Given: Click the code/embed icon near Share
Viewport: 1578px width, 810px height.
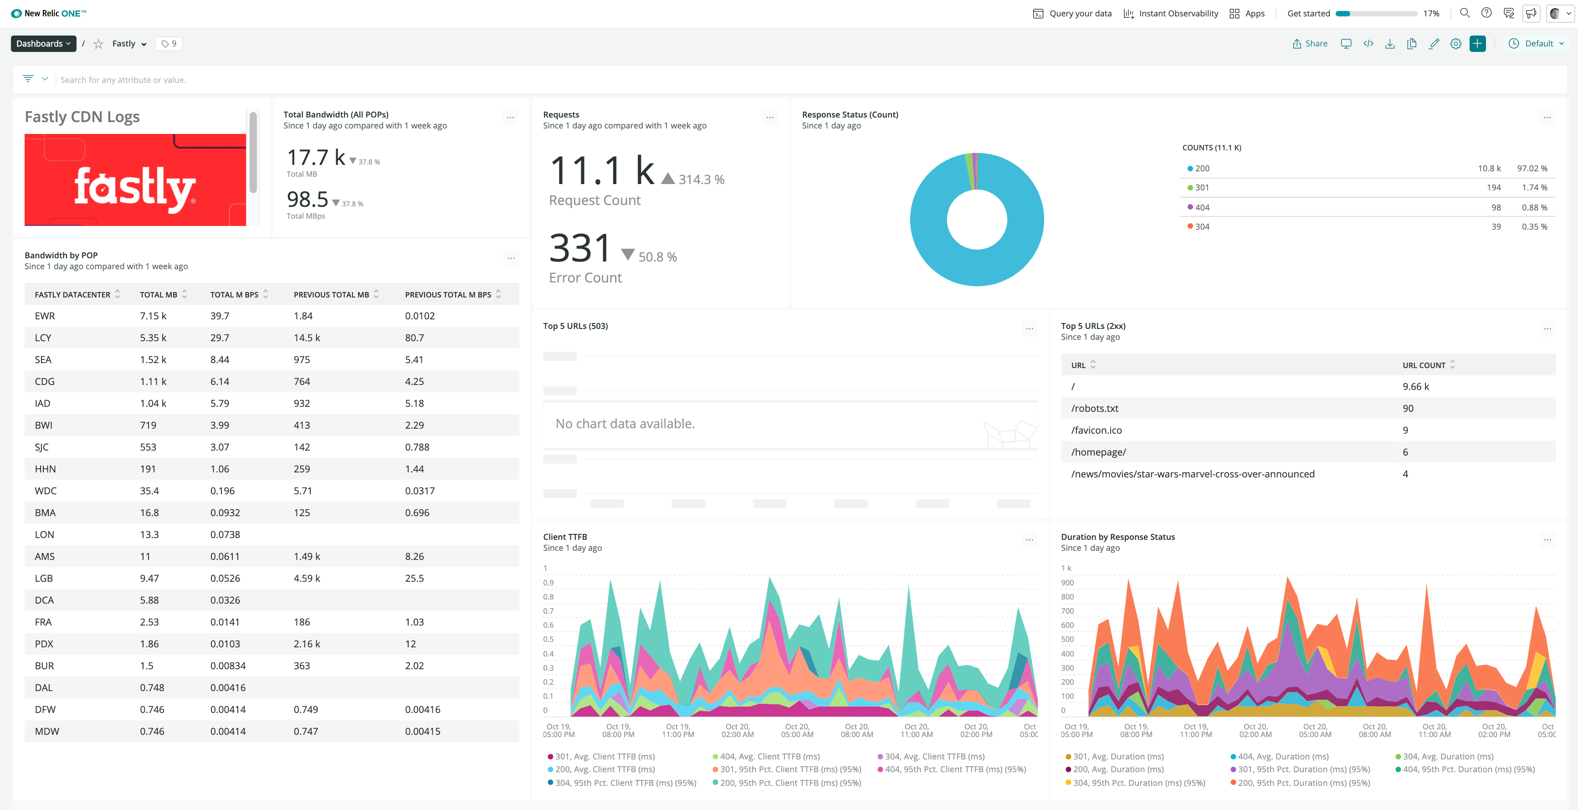Looking at the screenshot, I should coord(1368,43).
